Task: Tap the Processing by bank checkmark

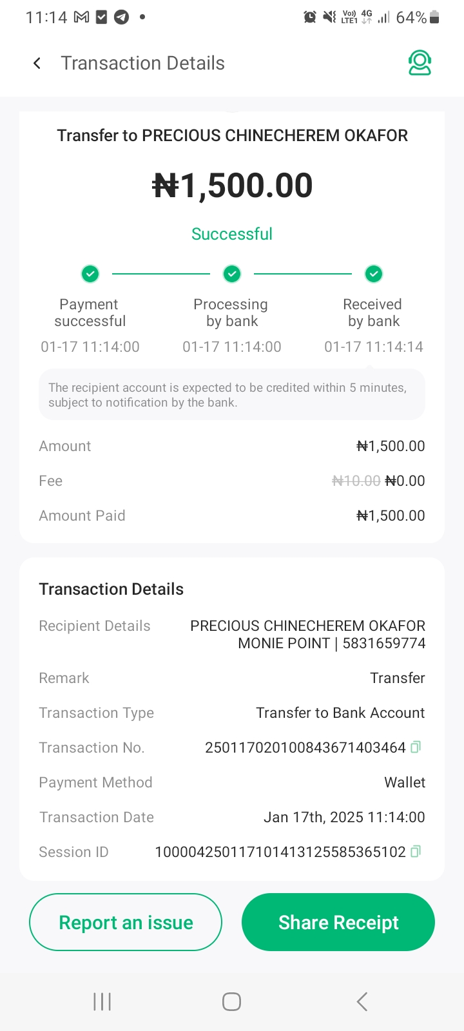Action: (232, 274)
